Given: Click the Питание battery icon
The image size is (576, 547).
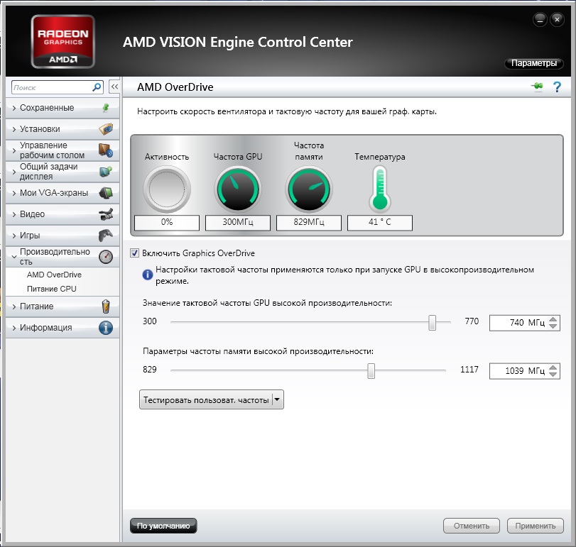Looking at the screenshot, I should (x=106, y=306).
